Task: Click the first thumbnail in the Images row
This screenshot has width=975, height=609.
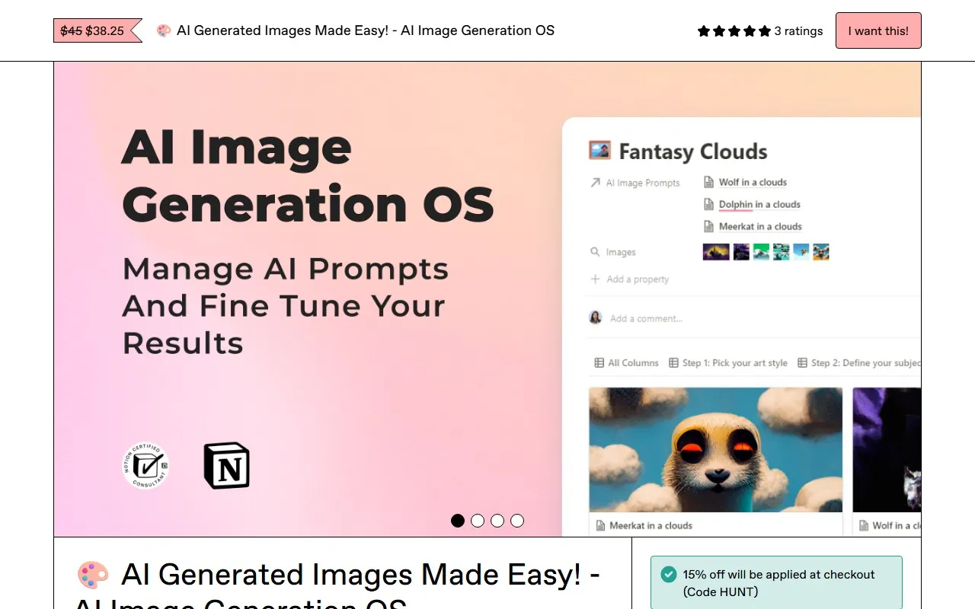Action: (x=715, y=251)
